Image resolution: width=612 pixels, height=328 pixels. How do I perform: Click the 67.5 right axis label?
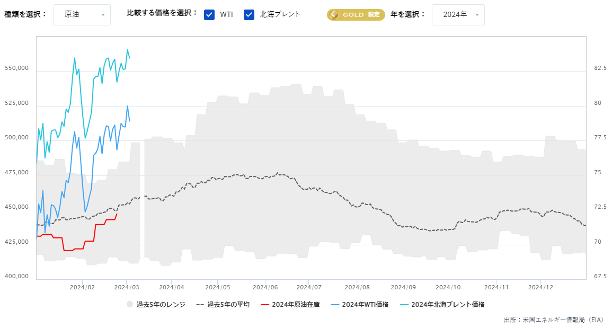600,277
